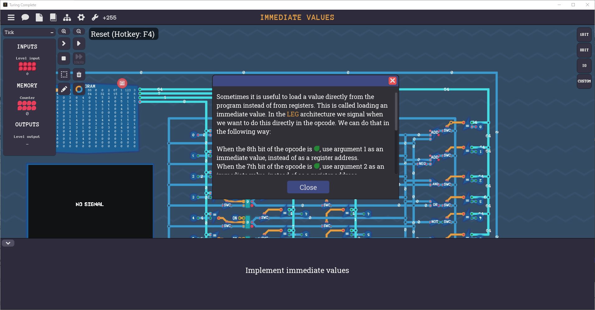Select the pencil edit tool
Screen dimensions: 595x310
64,89
